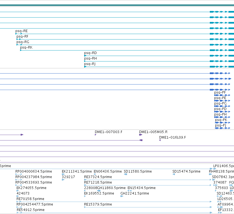Image resolution: width=234 pixels, height=214 pixels.
Task: Click the DME1-007O03.F feature label
Action: point(109,132)
